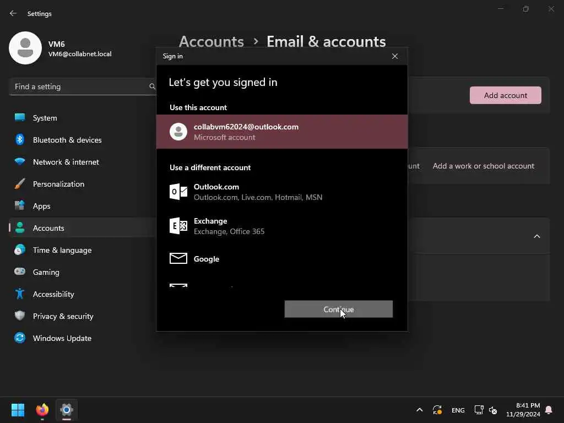Open the clock showing 8:41 PM
564x423 pixels.
tap(523, 410)
